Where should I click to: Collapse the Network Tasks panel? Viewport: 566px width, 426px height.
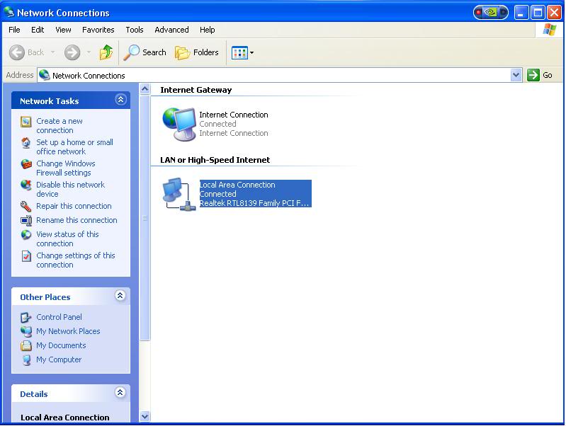120,100
